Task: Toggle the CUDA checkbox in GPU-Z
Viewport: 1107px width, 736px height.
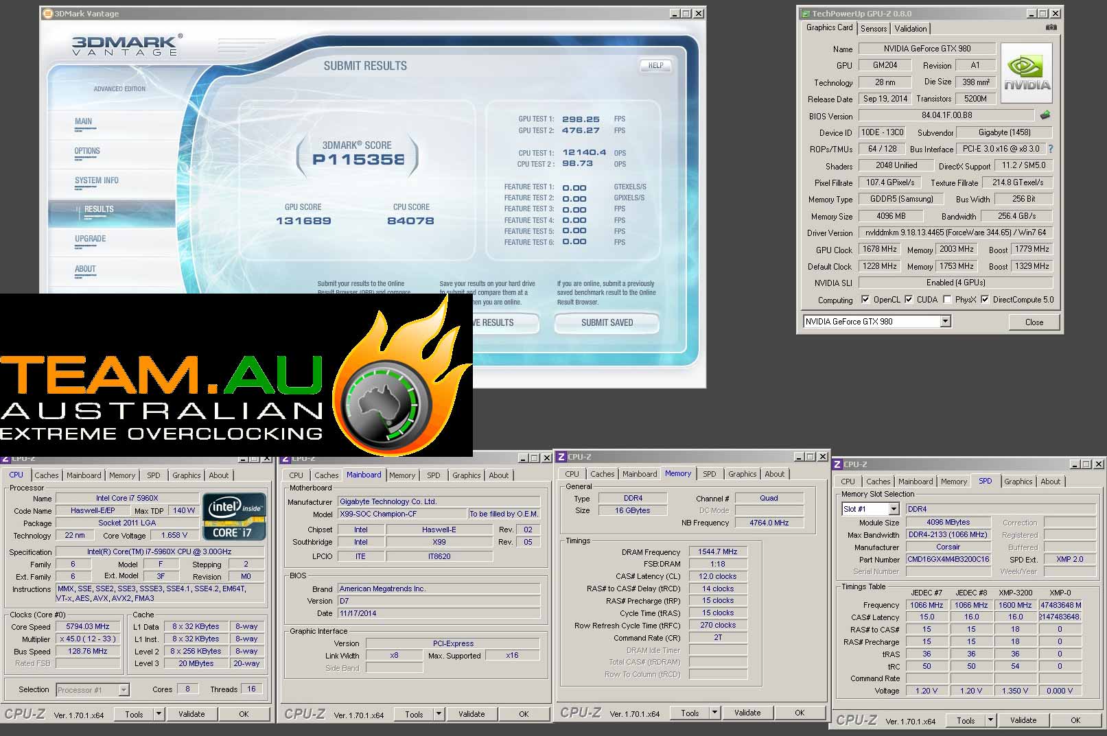Action: pos(909,299)
